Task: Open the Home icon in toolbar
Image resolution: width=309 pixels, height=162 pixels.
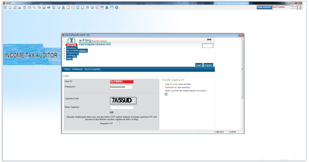Action: (10, 7)
